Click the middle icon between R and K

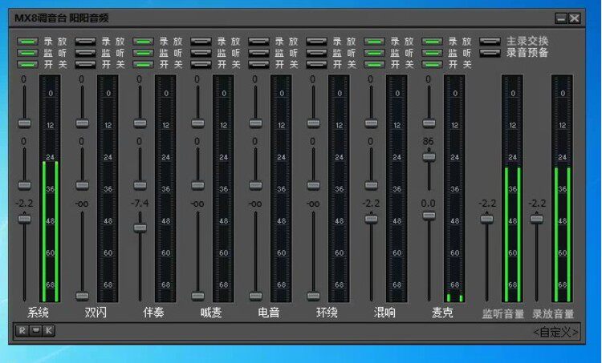click(35, 330)
